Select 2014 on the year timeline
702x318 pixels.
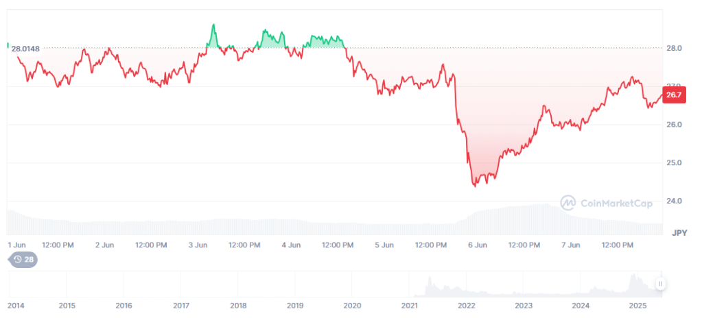pos(17,305)
